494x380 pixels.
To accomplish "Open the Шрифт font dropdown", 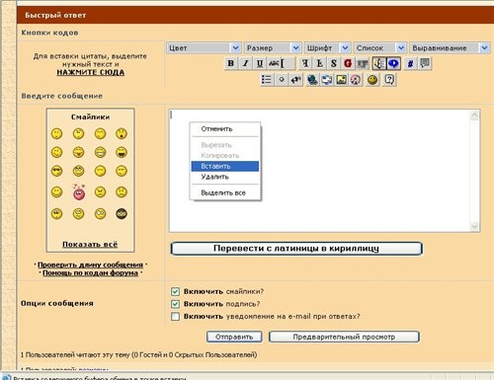I will tap(327, 48).
